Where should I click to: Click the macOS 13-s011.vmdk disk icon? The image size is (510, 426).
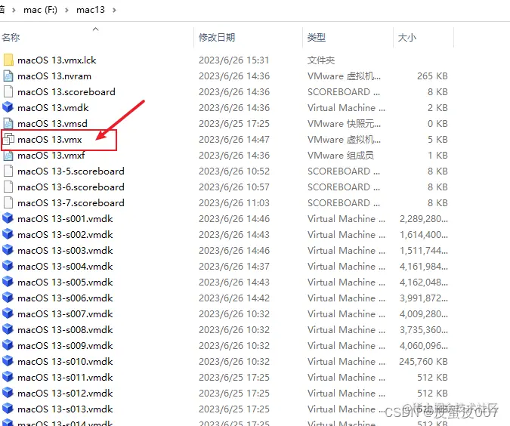(8, 377)
